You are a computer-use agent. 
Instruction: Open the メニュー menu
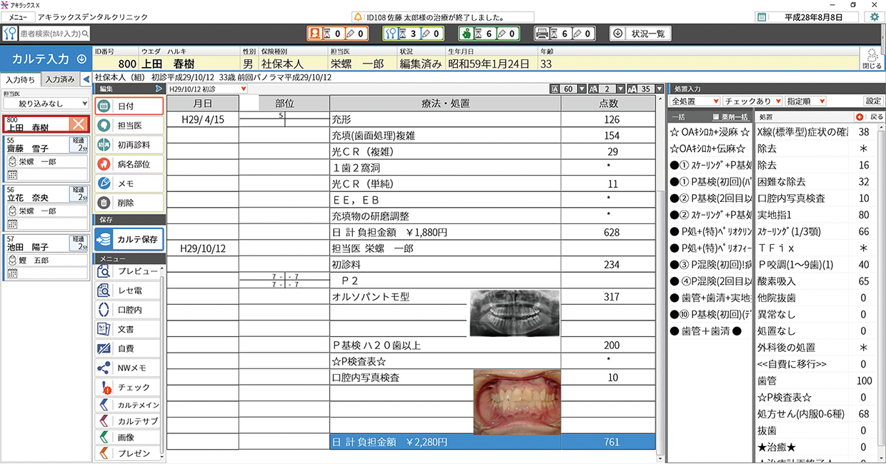[18, 16]
